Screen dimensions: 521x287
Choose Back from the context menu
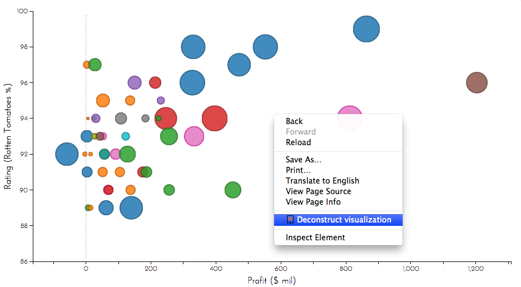[294, 121]
